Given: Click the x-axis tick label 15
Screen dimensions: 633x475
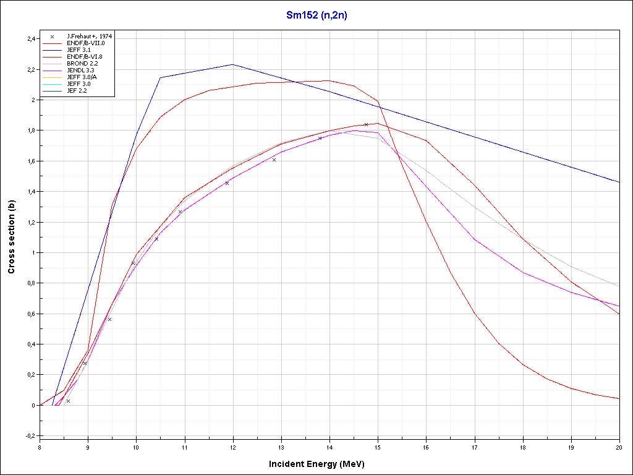Looking at the screenshot, I should [x=377, y=447].
